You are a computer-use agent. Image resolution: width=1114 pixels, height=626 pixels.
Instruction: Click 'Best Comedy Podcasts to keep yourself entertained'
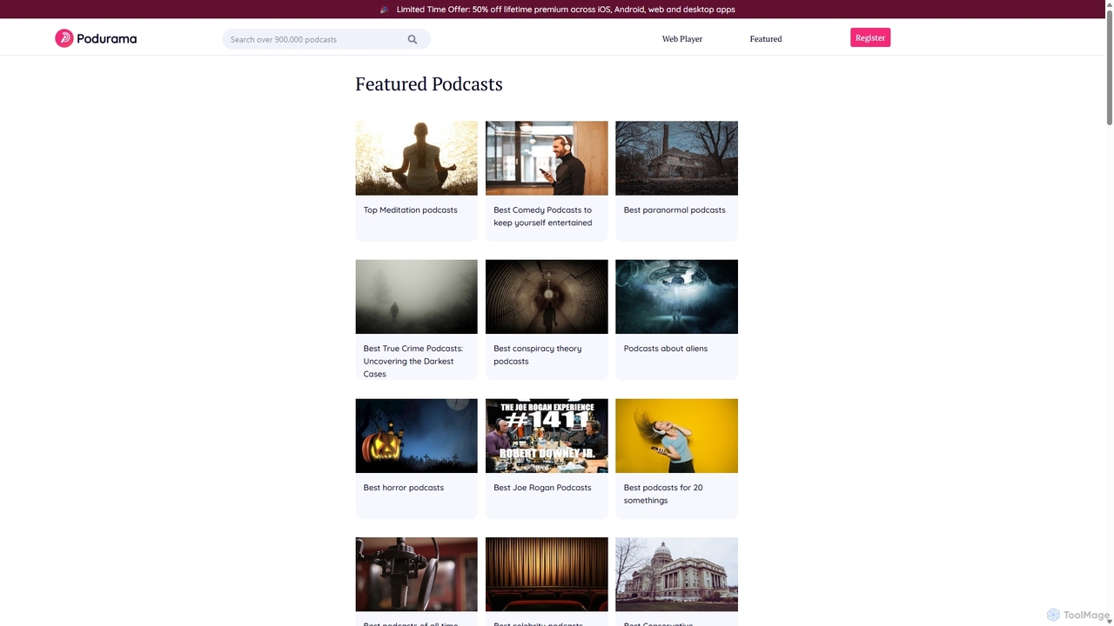pos(542,216)
